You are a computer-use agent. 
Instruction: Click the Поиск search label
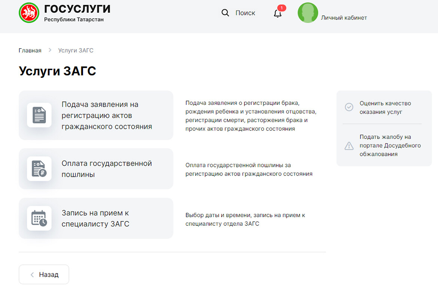(x=245, y=13)
